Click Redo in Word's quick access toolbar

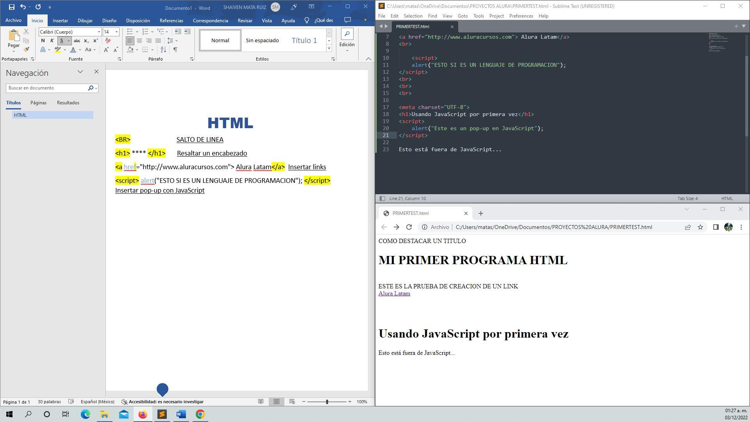pyautogui.click(x=38, y=7)
